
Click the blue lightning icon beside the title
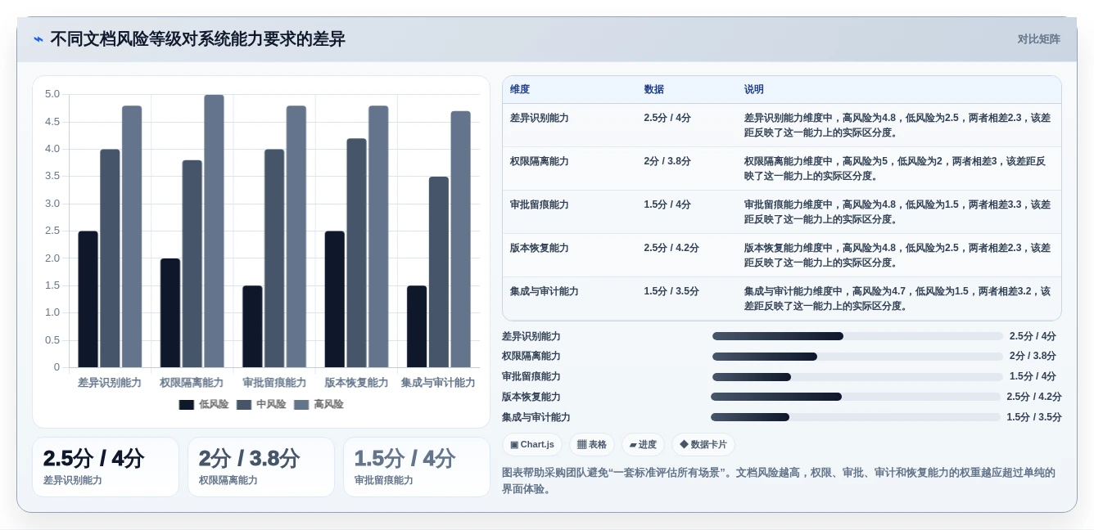(x=38, y=39)
